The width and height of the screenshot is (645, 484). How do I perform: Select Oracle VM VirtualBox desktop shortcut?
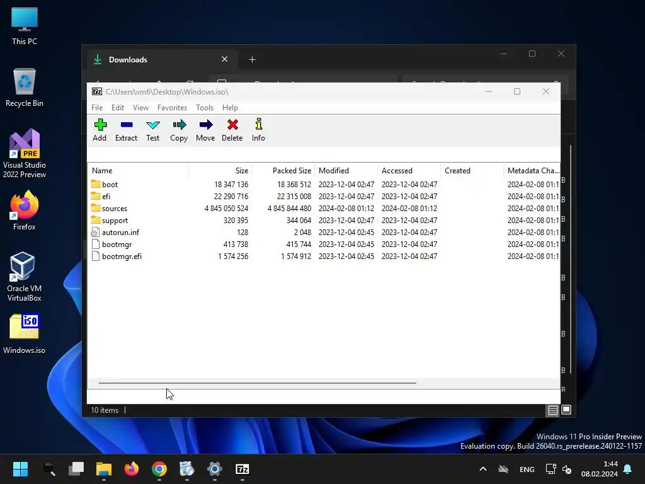click(x=25, y=277)
